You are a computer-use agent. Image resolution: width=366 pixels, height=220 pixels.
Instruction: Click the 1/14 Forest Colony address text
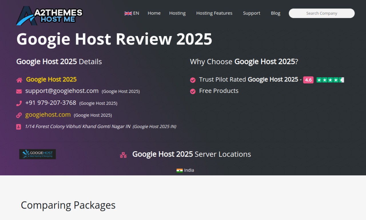pos(78,126)
